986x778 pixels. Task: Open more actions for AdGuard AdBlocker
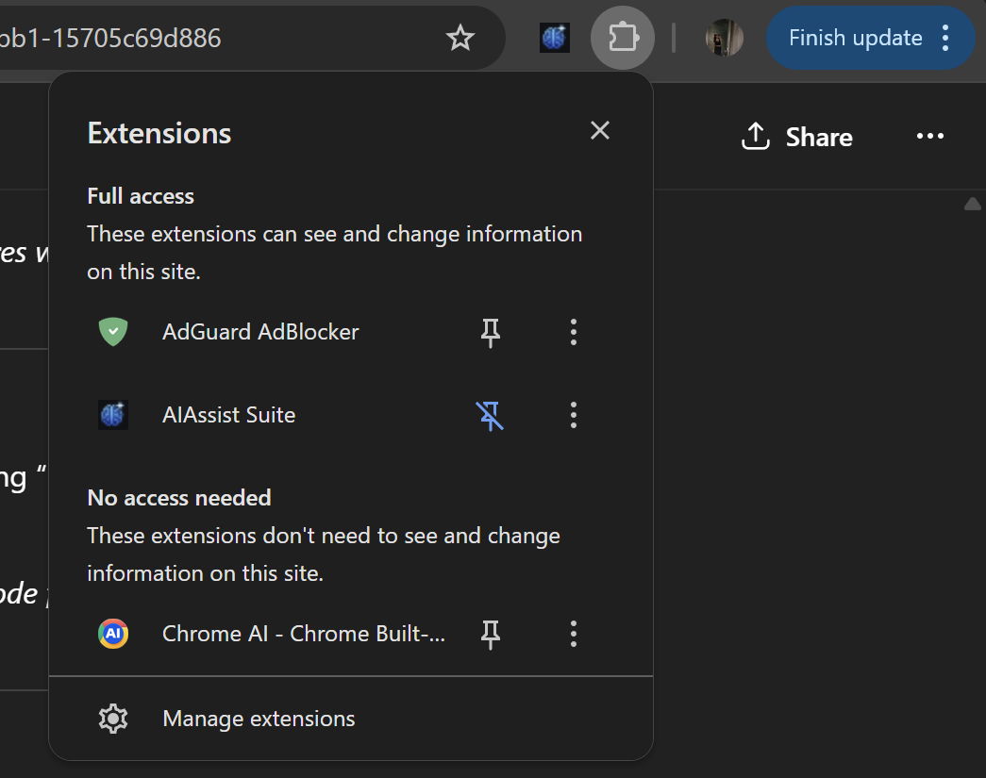pyautogui.click(x=574, y=332)
